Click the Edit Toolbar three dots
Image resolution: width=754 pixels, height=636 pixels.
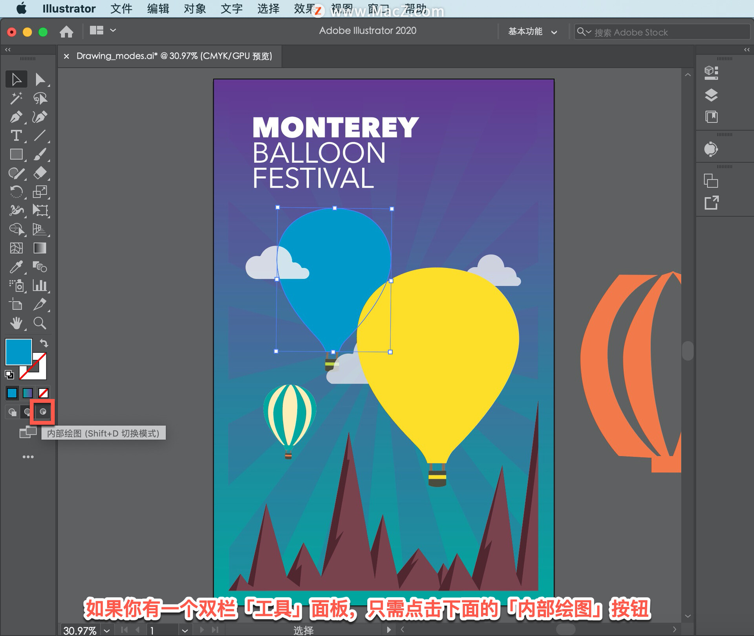tap(28, 456)
